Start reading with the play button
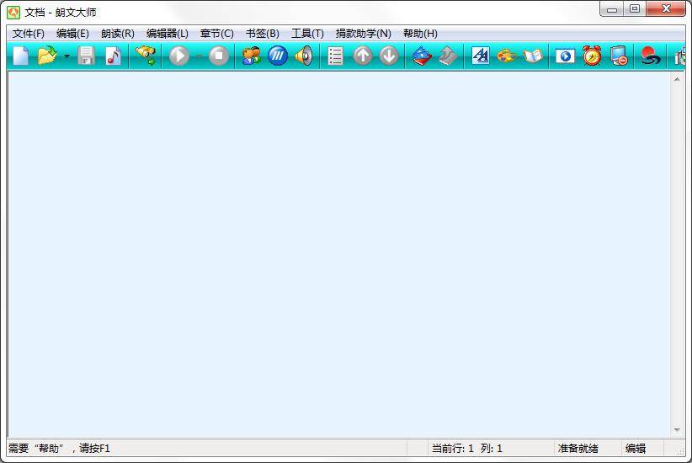Image resolution: width=692 pixels, height=463 pixels. point(178,56)
